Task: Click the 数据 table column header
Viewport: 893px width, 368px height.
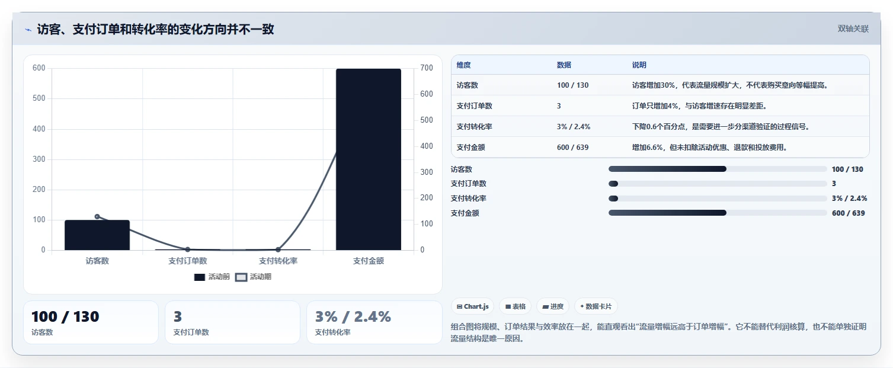Action: click(564, 65)
